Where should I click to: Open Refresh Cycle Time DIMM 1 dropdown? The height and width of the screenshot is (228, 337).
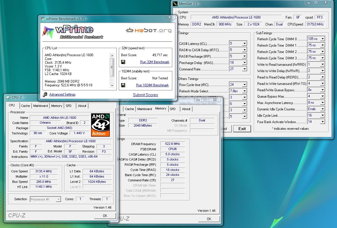point(323,45)
